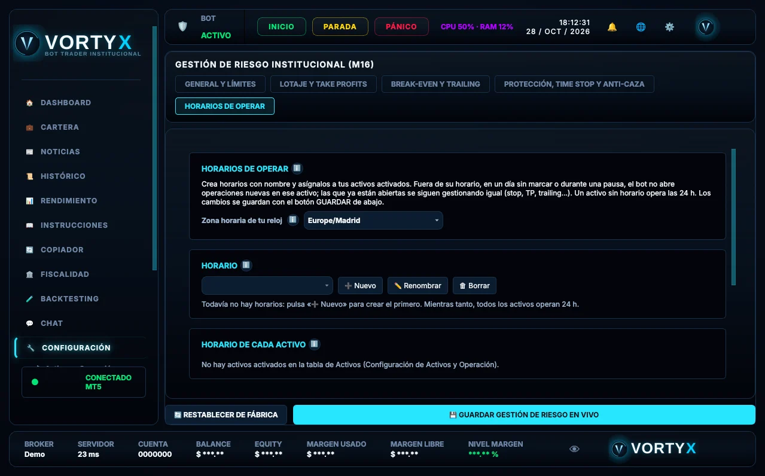Click the INICIO button

(x=281, y=27)
